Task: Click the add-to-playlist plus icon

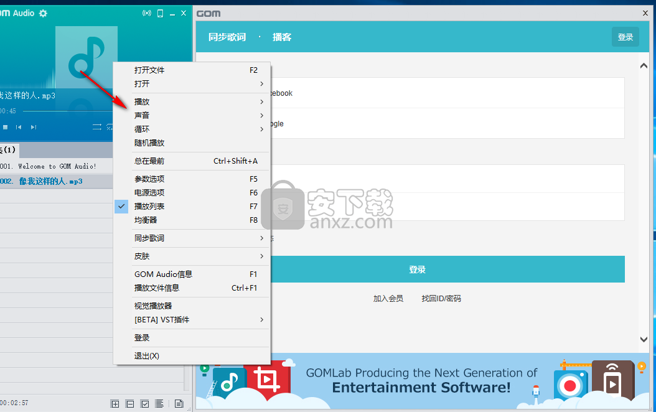Action: (115, 403)
